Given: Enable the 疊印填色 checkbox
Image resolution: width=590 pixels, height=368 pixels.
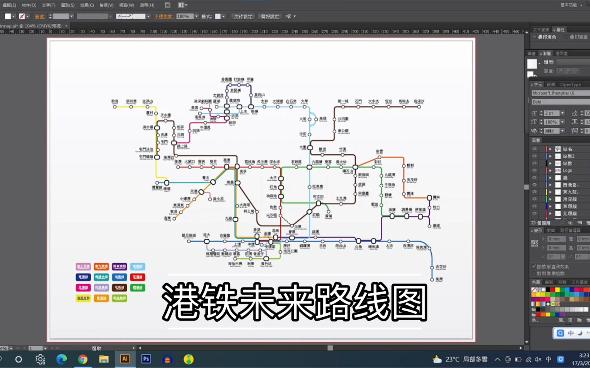Looking at the screenshot, I should click(x=534, y=37).
